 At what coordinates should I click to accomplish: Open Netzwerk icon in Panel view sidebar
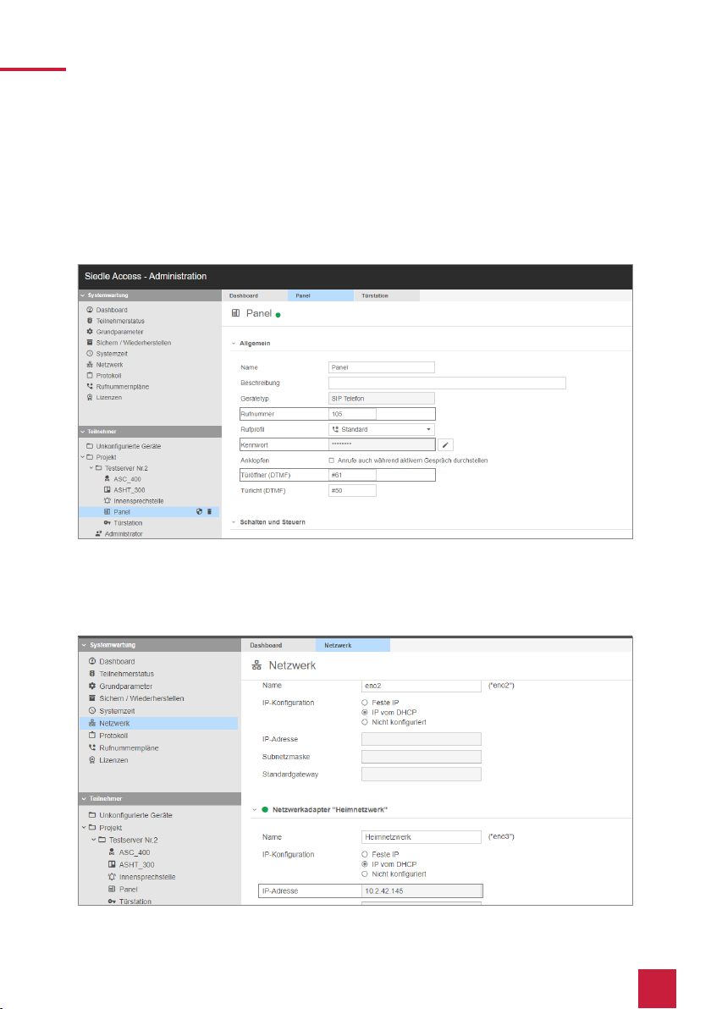[x=90, y=364]
